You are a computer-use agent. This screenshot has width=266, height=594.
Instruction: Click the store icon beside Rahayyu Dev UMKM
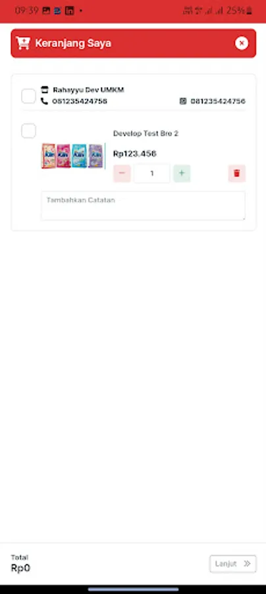[x=45, y=90]
